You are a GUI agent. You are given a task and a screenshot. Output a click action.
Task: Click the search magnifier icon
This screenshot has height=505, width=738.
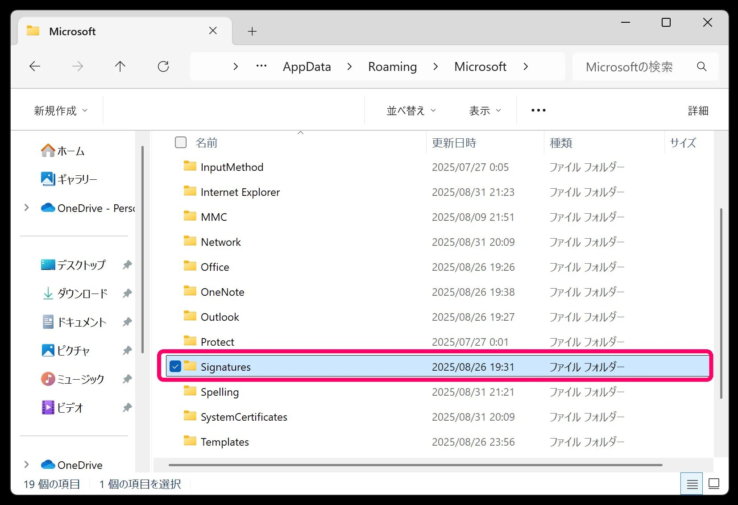click(702, 66)
